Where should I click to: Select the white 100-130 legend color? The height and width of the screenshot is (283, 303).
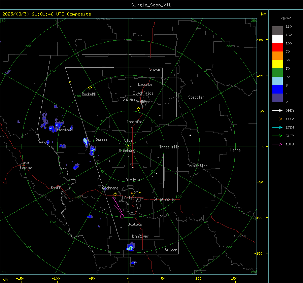(x=277, y=39)
